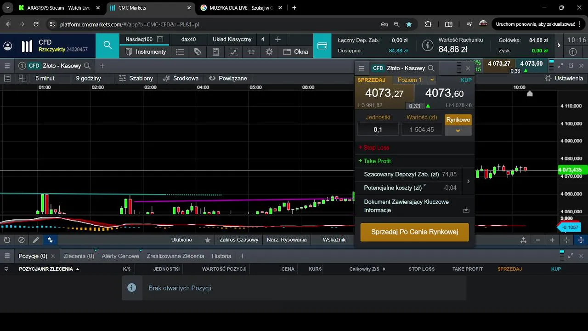
Task: Zoom in the chart with plus
Action: tap(552, 240)
